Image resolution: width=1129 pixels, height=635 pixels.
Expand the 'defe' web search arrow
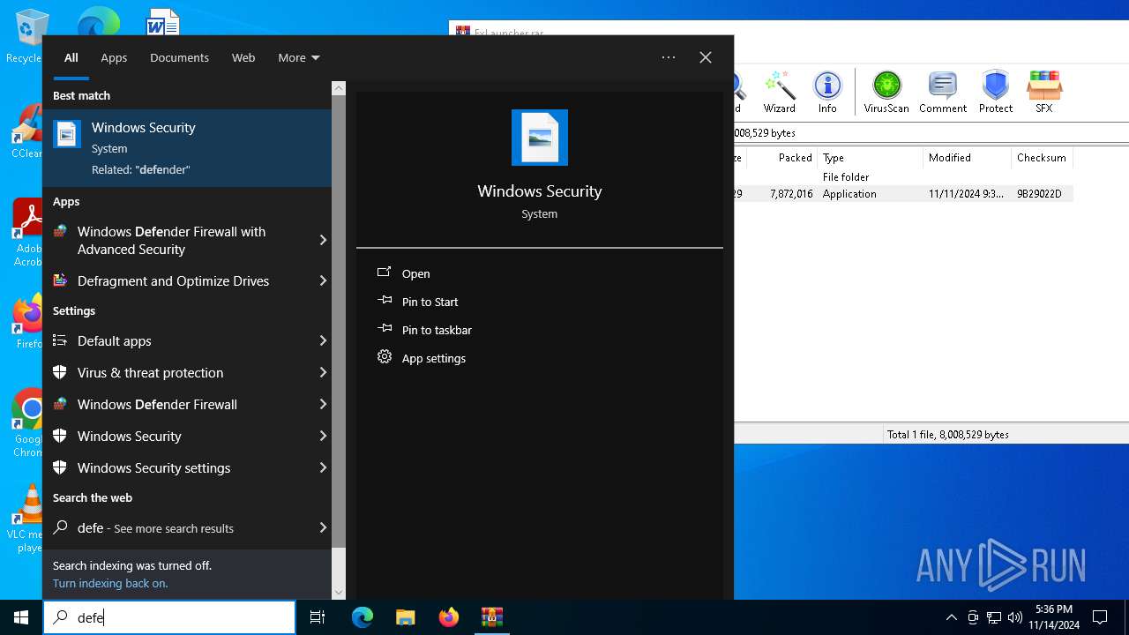click(323, 527)
